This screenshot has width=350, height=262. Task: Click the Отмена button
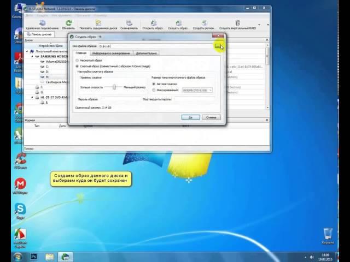click(211, 117)
